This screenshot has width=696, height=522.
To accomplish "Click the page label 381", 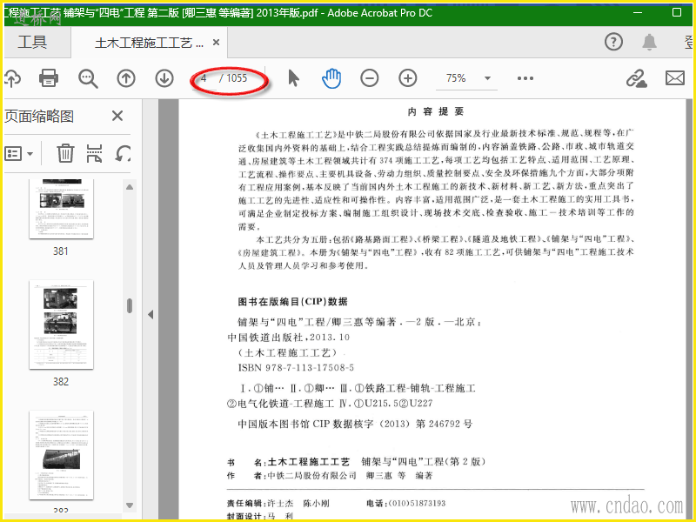I will coord(61,251).
